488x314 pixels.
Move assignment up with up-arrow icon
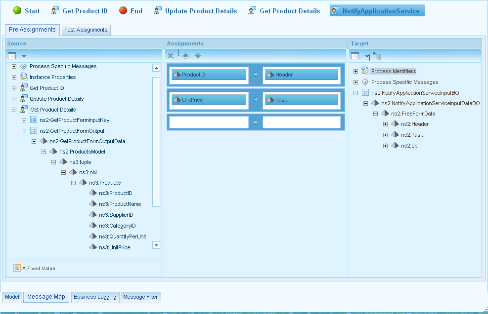tap(185, 56)
